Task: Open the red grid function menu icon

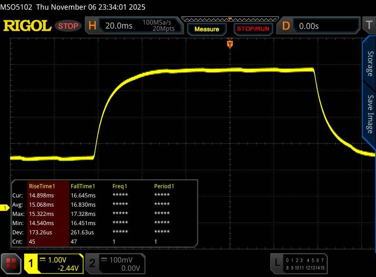Action: pos(11,263)
